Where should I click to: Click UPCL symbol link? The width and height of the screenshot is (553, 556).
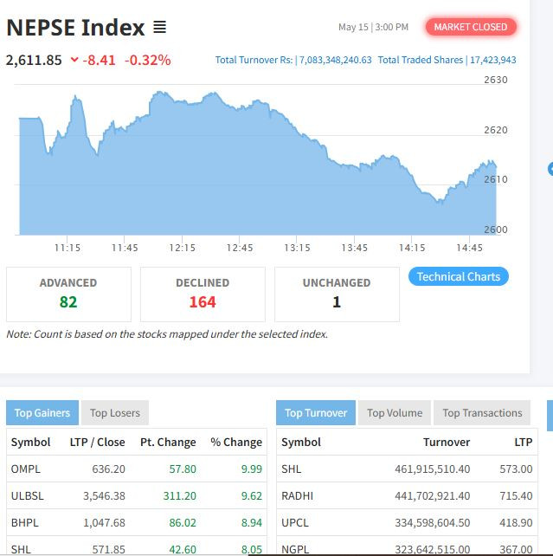[x=295, y=523]
